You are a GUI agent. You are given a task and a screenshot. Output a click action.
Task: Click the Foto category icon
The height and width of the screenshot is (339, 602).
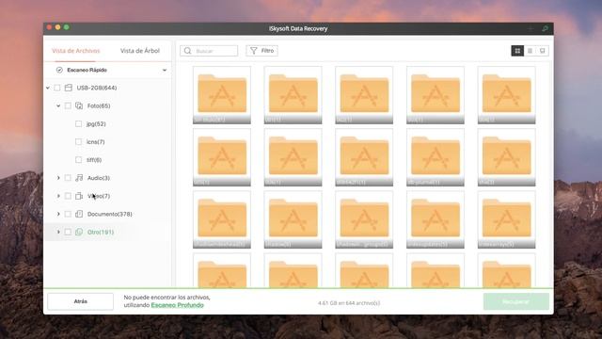point(79,105)
